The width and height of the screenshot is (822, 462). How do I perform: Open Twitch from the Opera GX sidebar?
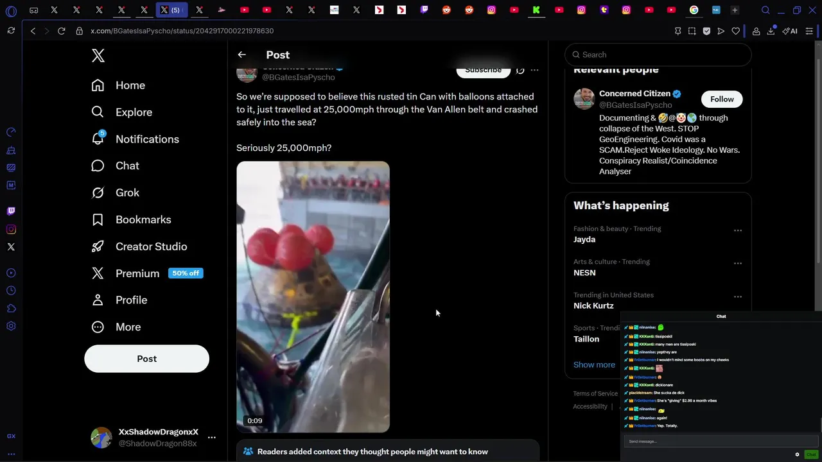click(11, 211)
